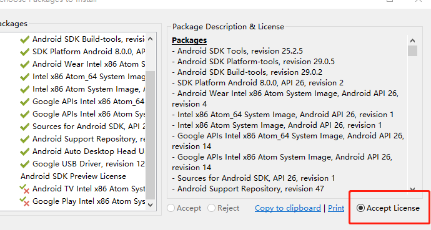Click package list scroll down arrow

pos(150,205)
